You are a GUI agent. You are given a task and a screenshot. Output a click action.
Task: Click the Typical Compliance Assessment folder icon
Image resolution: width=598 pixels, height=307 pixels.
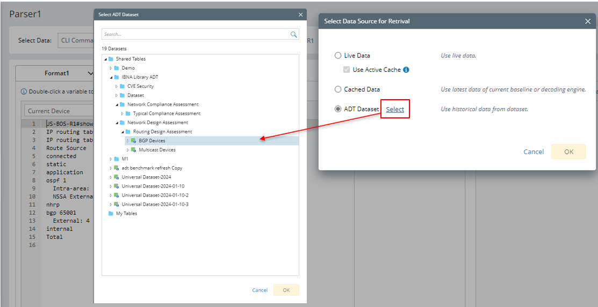128,114
